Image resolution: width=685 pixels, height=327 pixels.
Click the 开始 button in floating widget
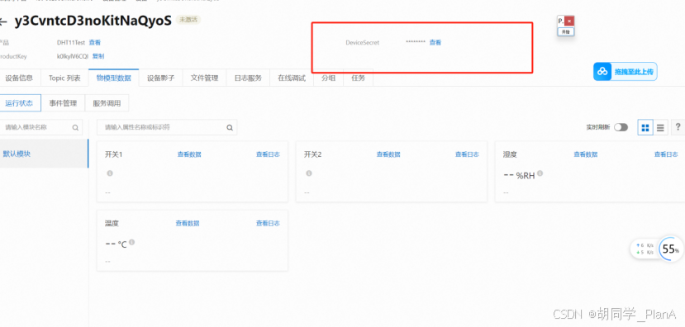566,32
